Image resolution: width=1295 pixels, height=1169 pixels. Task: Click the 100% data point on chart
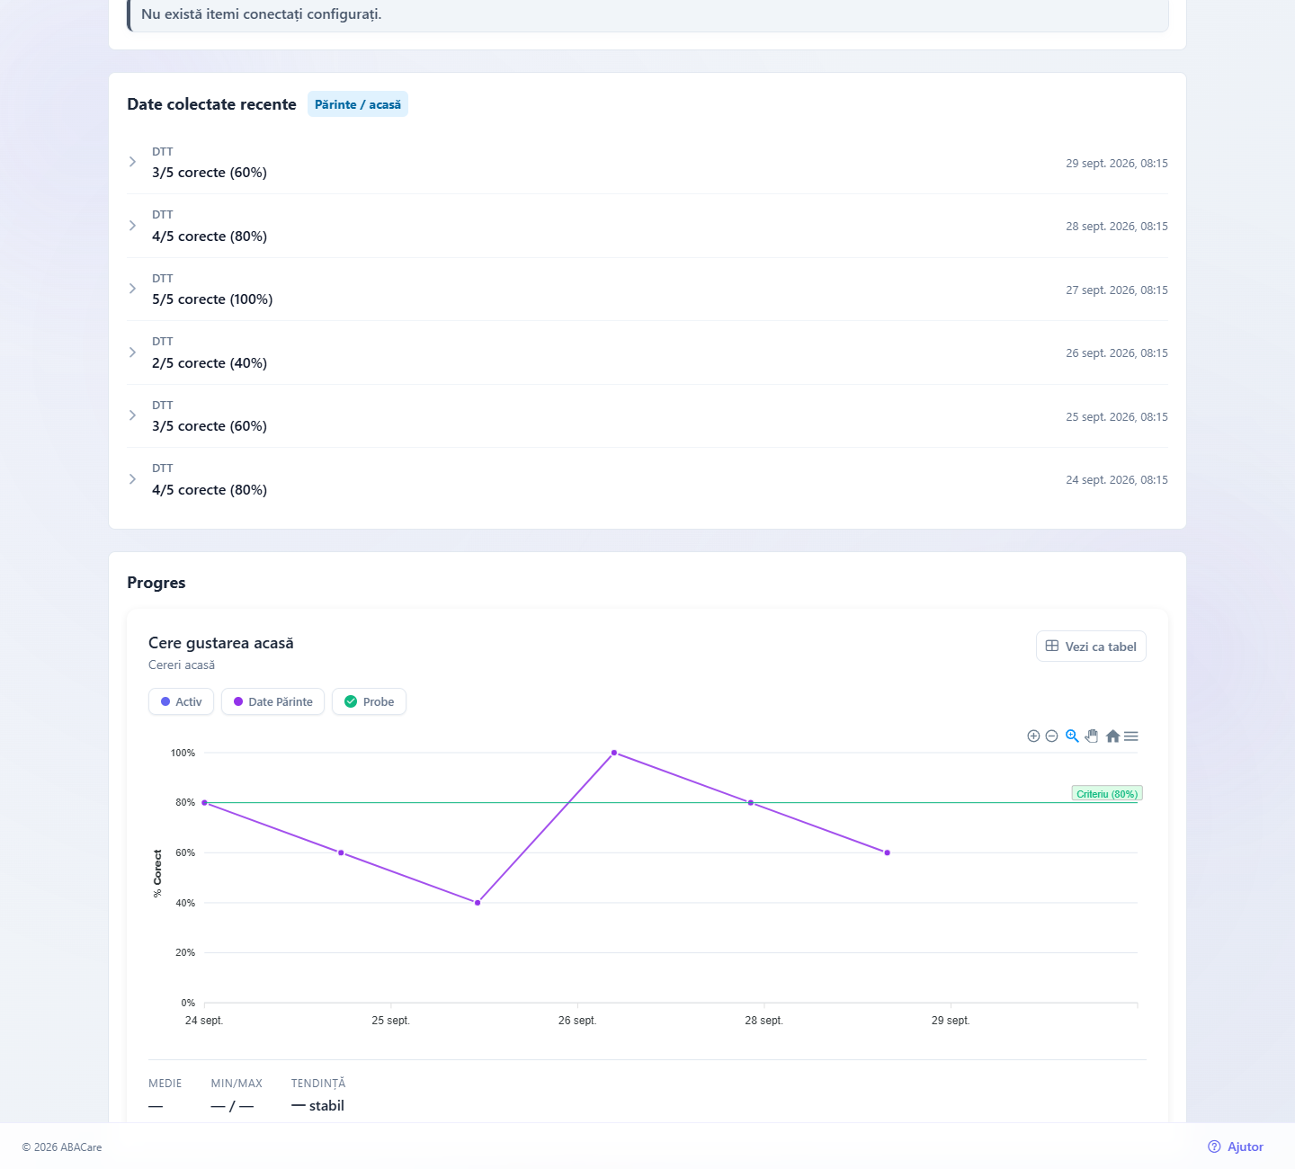(614, 753)
